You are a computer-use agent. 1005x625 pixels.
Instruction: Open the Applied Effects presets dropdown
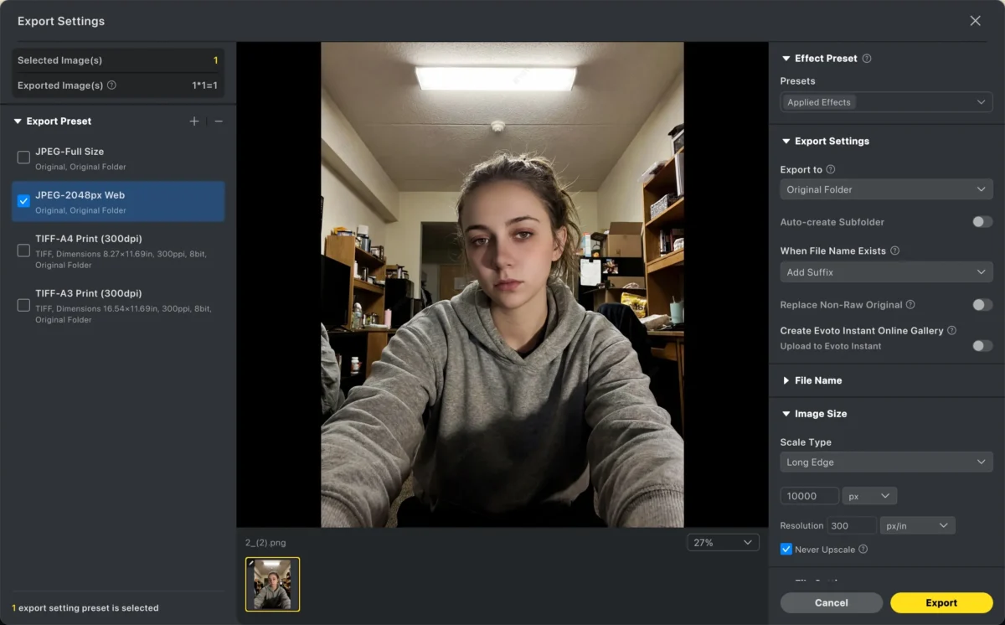click(886, 102)
